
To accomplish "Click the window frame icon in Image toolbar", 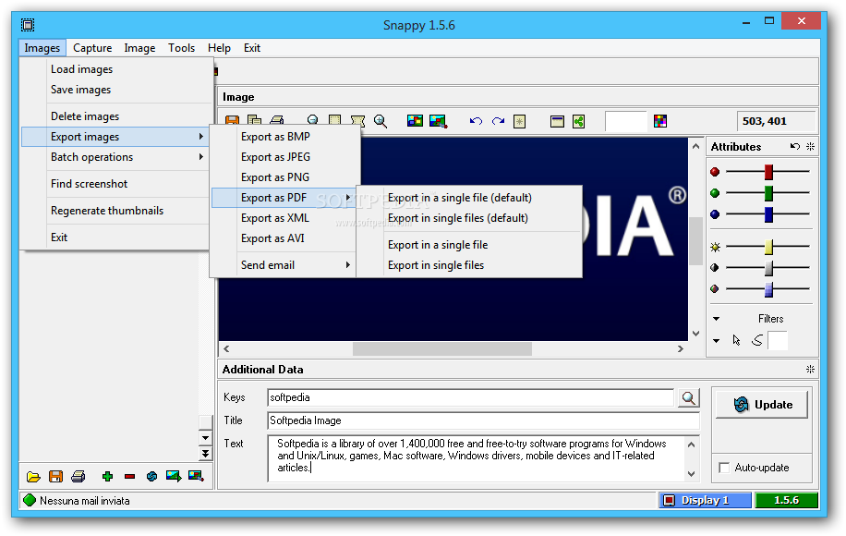I will click(557, 121).
